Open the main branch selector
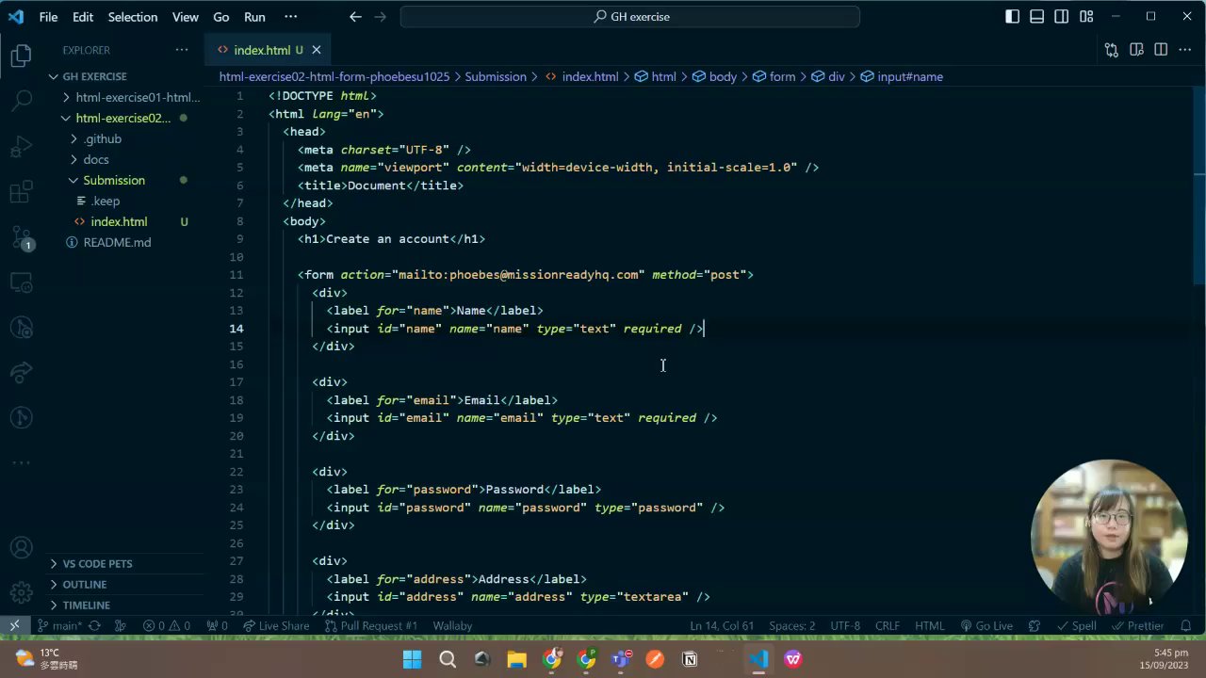This screenshot has width=1206, height=678. click(59, 625)
